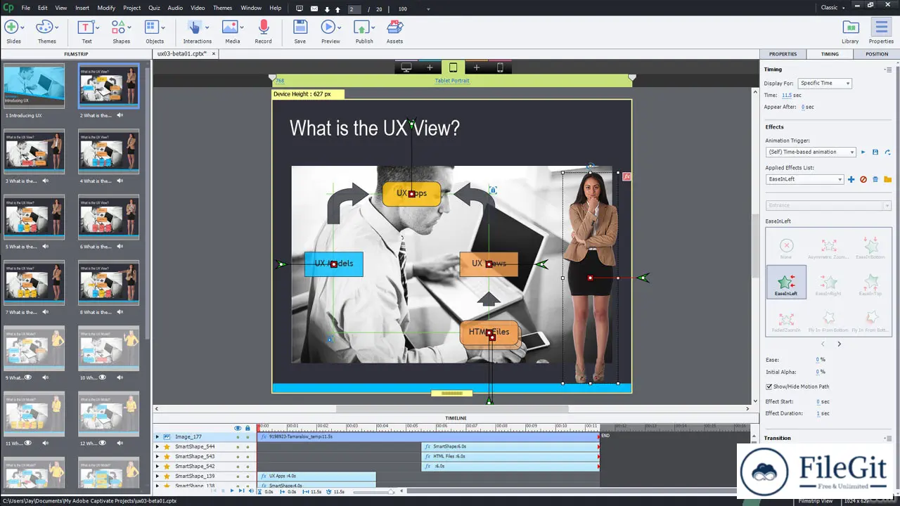
Task: Open the File menu
Action: pyautogui.click(x=25, y=8)
